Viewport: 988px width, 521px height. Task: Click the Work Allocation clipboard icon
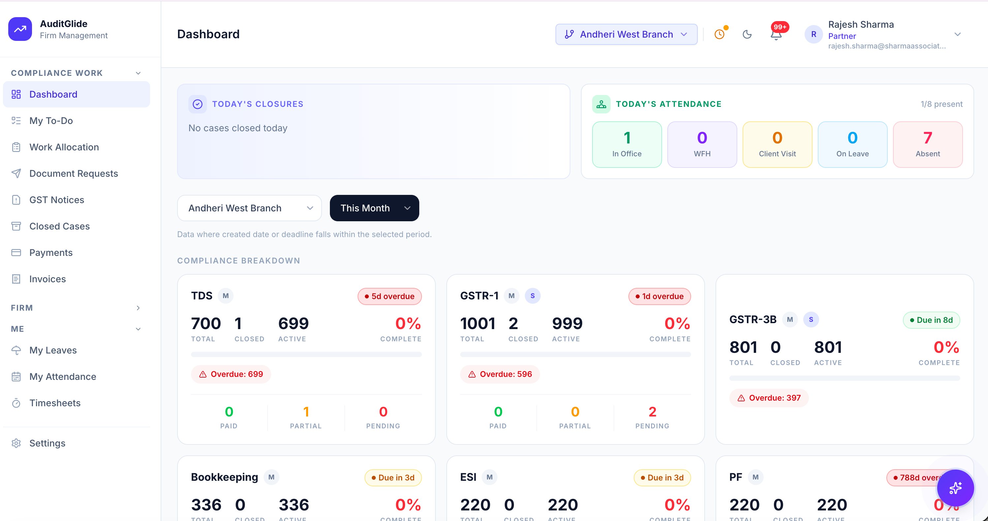coord(16,147)
